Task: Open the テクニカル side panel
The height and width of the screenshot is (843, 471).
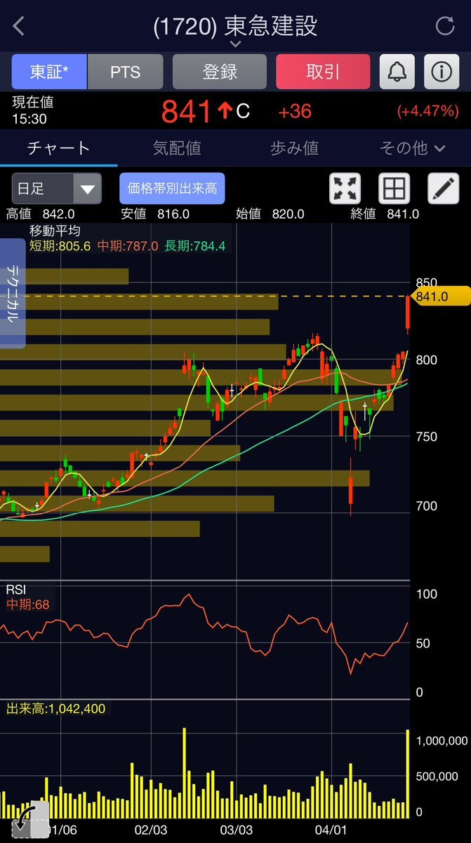Action: (13, 294)
